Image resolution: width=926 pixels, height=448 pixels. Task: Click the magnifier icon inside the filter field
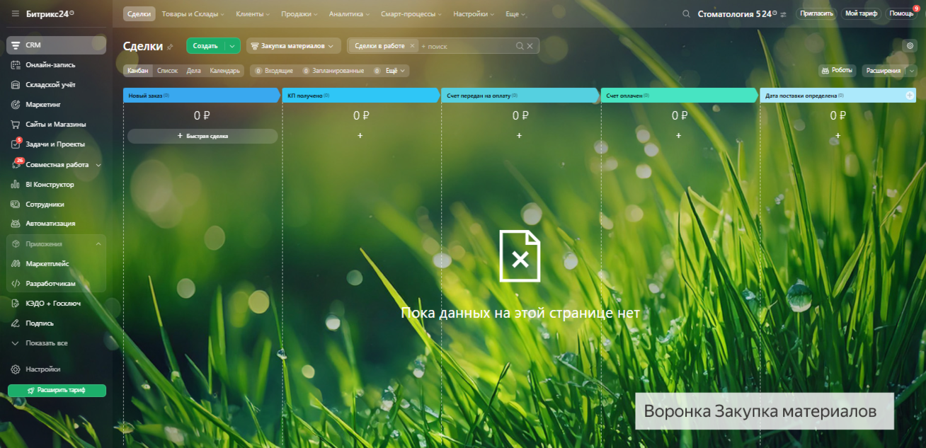pyautogui.click(x=520, y=46)
